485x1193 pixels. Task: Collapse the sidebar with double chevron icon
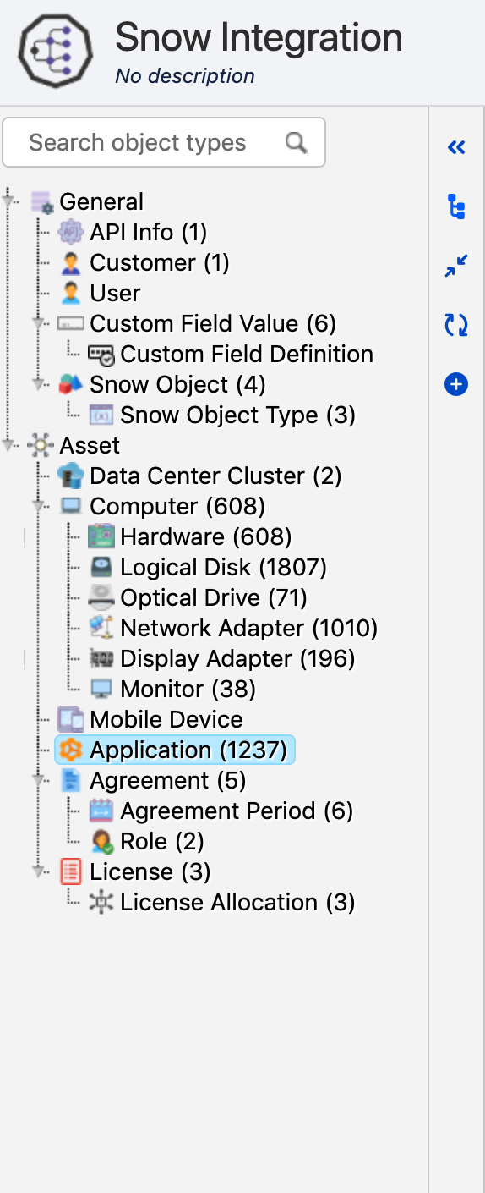456,148
